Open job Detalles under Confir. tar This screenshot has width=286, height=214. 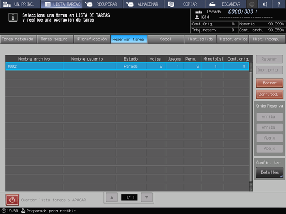pos(269,173)
